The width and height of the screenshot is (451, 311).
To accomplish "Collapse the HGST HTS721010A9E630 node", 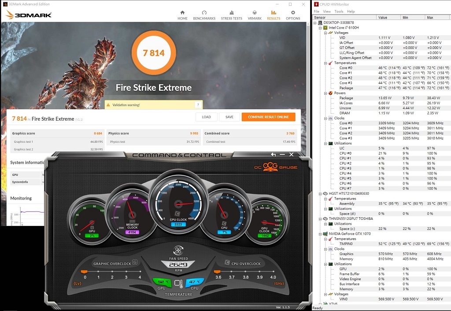I will pyautogui.click(x=320, y=194).
